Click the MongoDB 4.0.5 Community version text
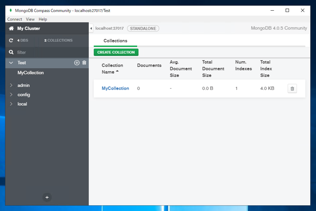 tap(279, 28)
